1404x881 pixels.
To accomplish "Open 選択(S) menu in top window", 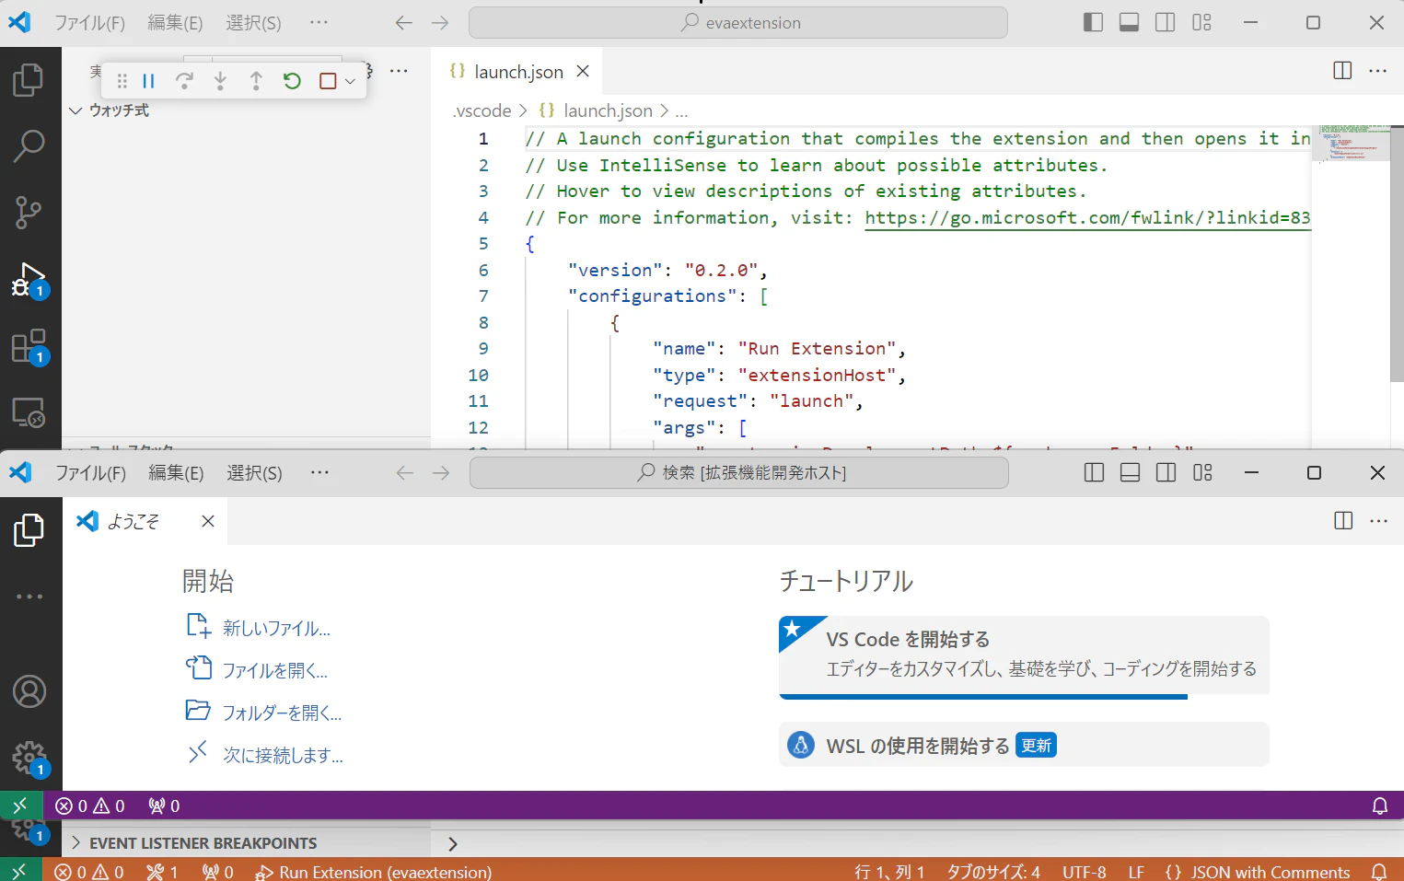I will click(253, 23).
